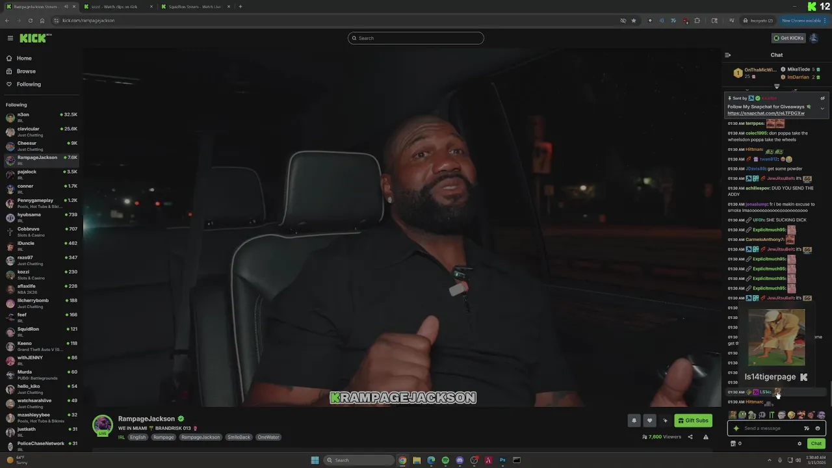Open the chat settings gear
The width and height of the screenshot is (832, 468).
(x=799, y=443)
